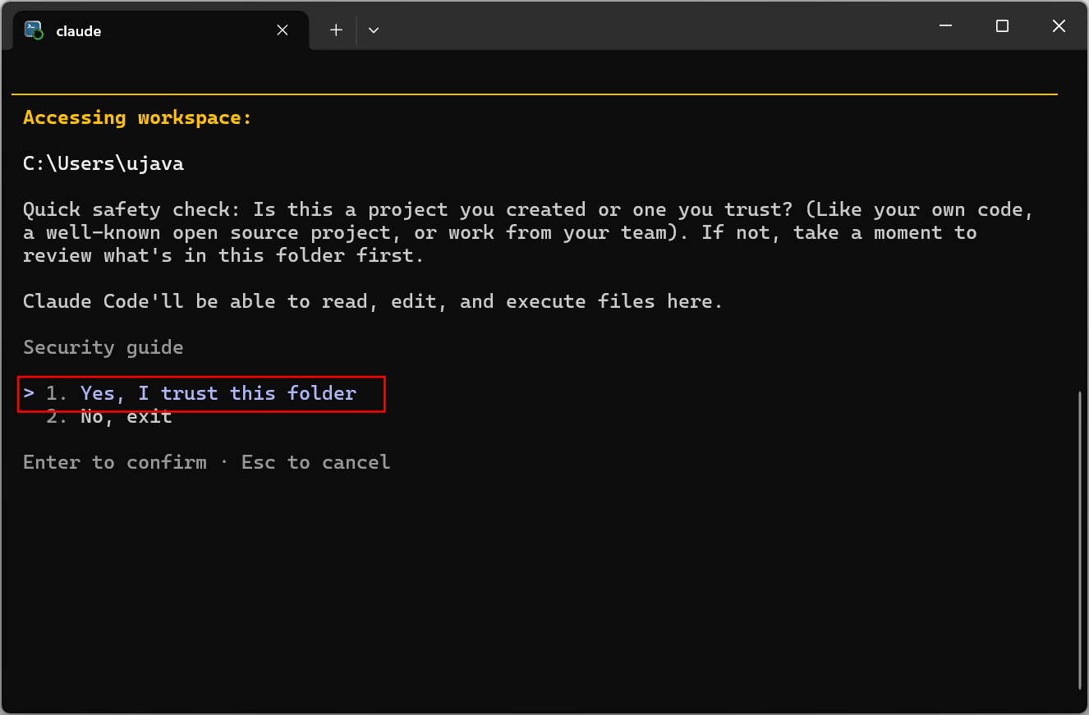The width and height of the screenshot is (1089, 715).
Task: Click the terminal icon in claude tab
Action: [x=34, y=30]
